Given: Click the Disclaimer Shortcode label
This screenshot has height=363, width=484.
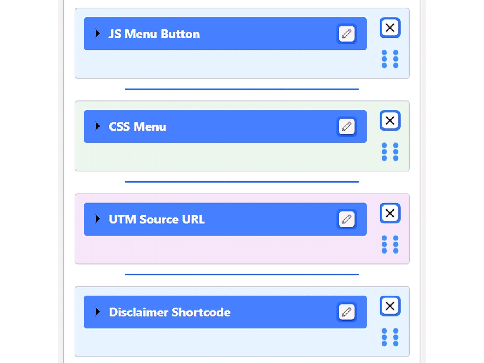Looking at the screenshot, I should pos(170,312).
